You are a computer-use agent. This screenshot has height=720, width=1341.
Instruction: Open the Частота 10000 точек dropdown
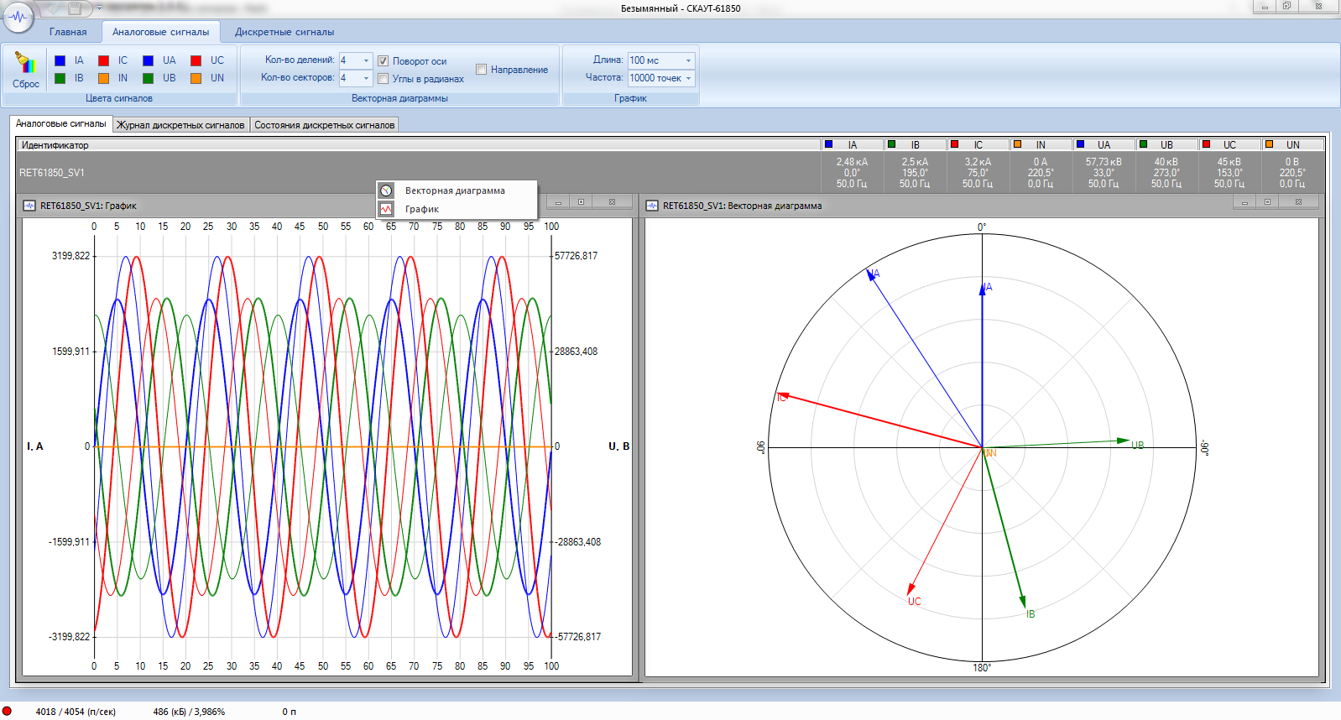pyautogui.click(x=688, y=78)
